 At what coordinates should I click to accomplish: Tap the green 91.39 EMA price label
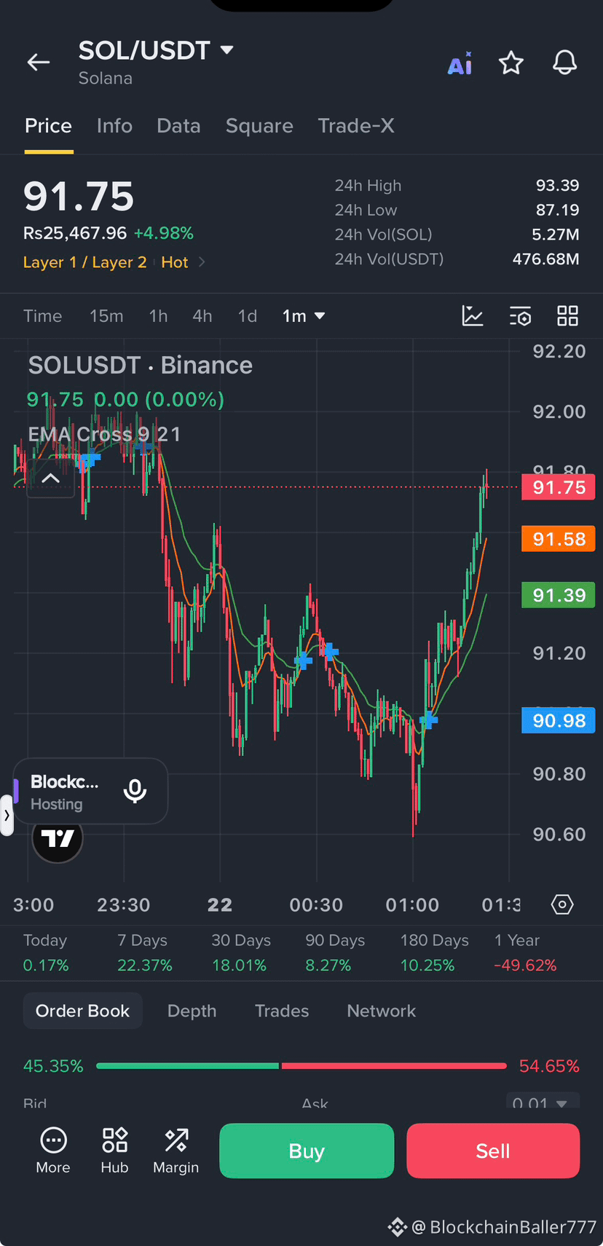[559, 595]
